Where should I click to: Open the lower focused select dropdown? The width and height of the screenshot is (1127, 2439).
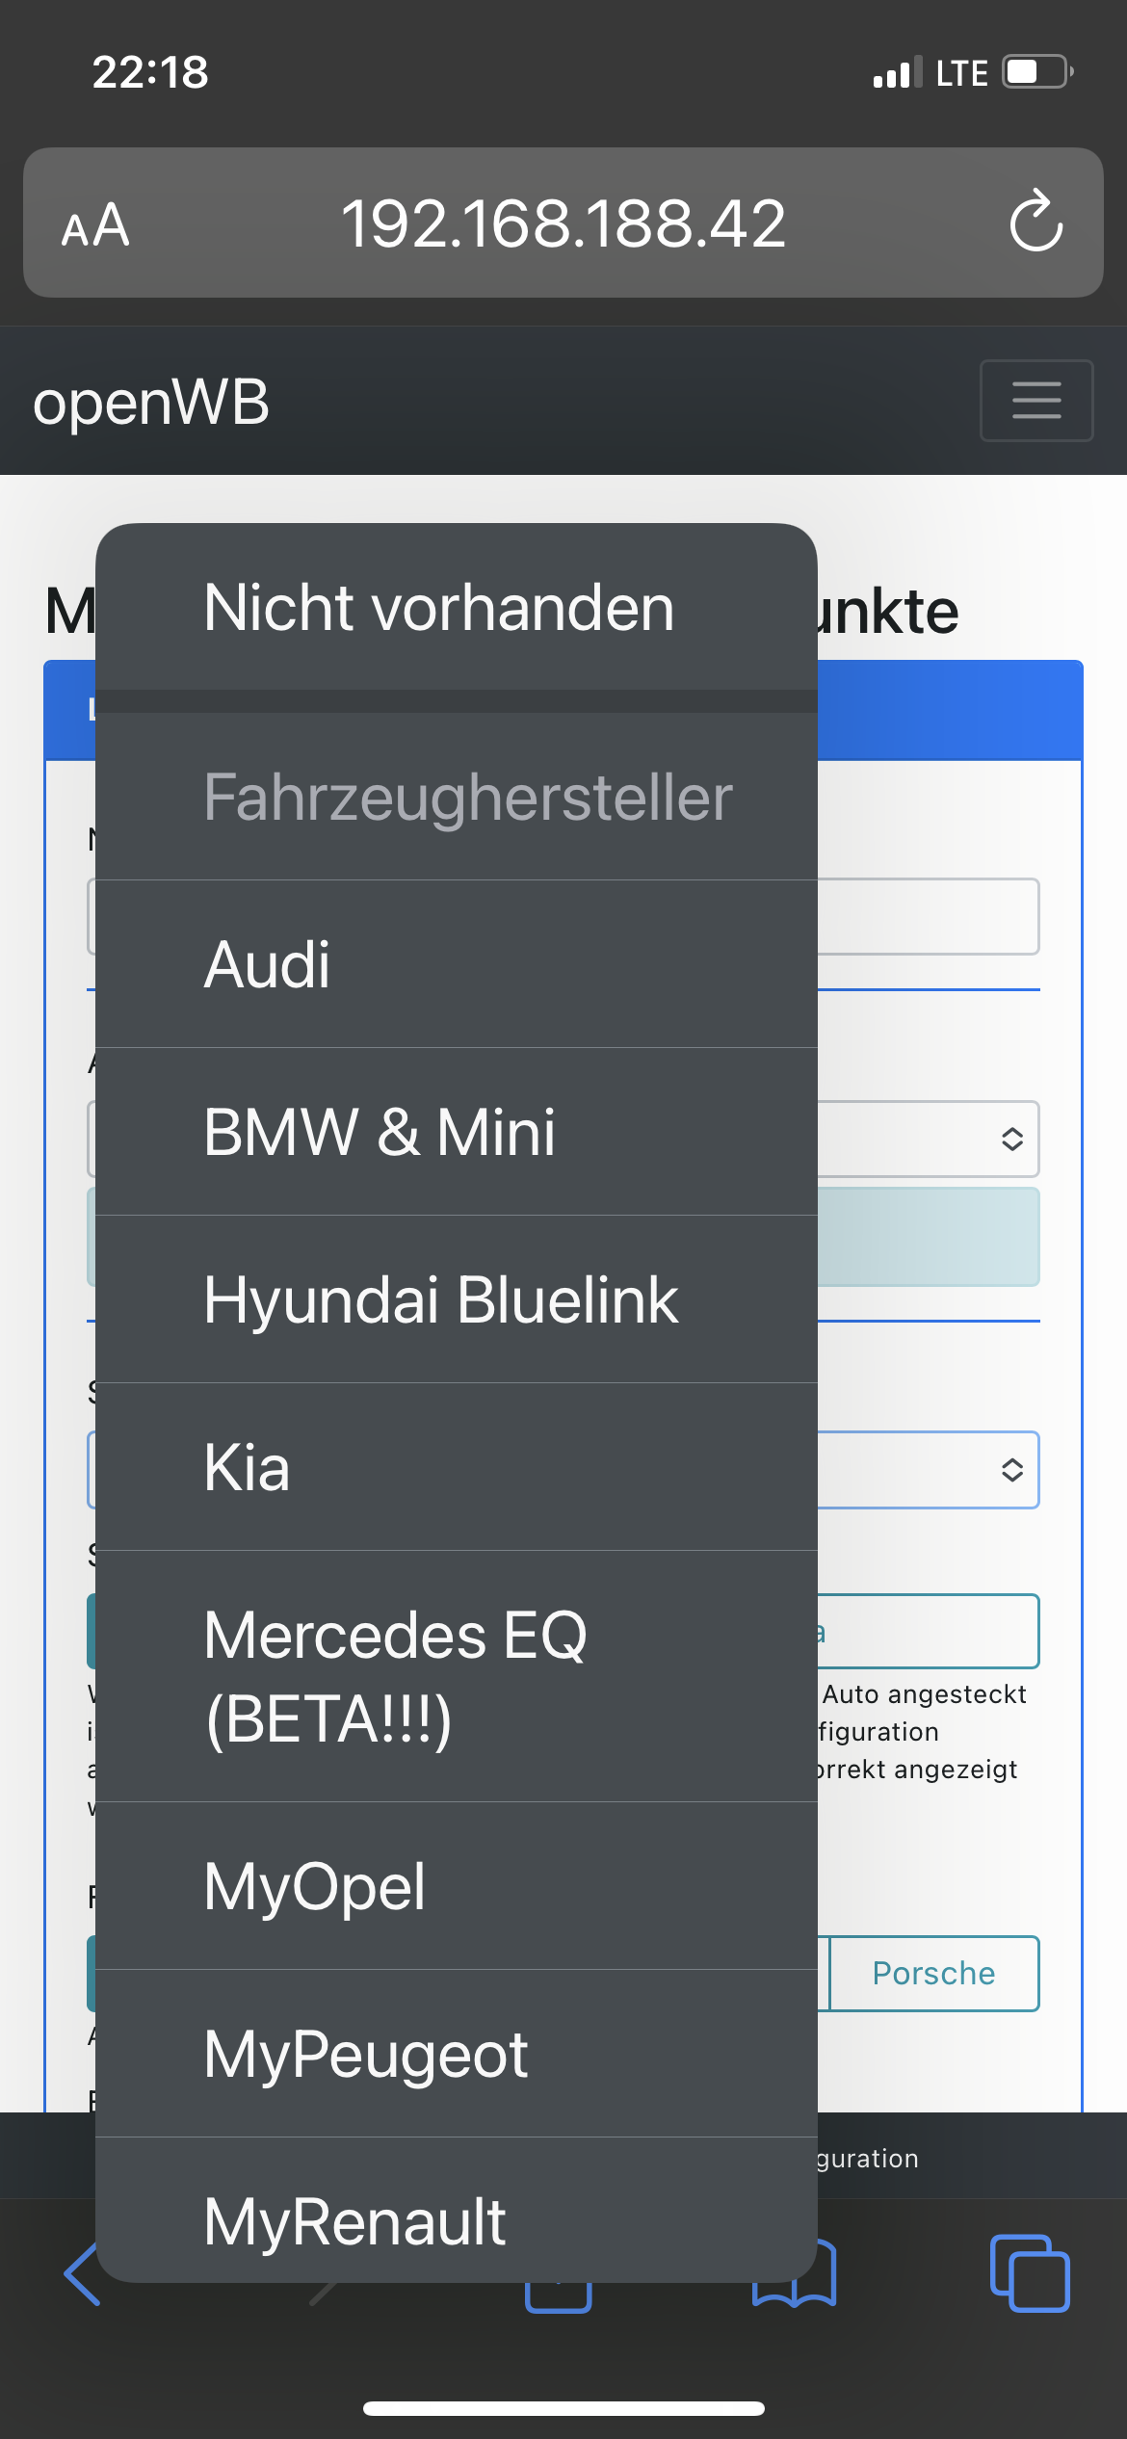click(1010, 1470)
